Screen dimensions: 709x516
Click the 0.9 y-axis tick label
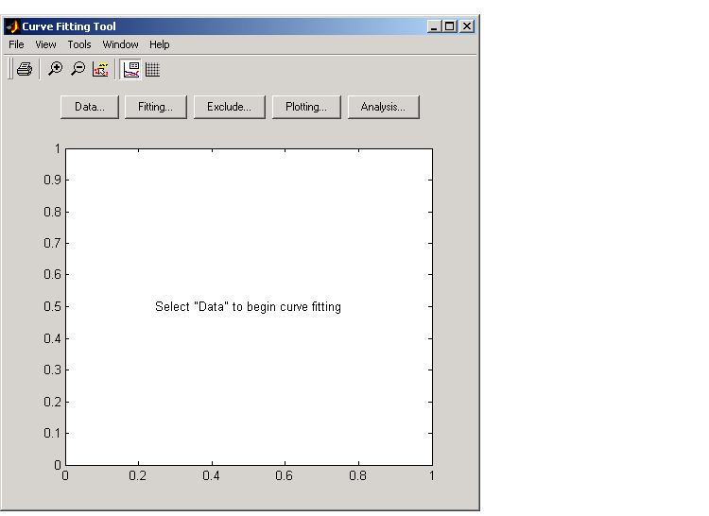(52, 180)
